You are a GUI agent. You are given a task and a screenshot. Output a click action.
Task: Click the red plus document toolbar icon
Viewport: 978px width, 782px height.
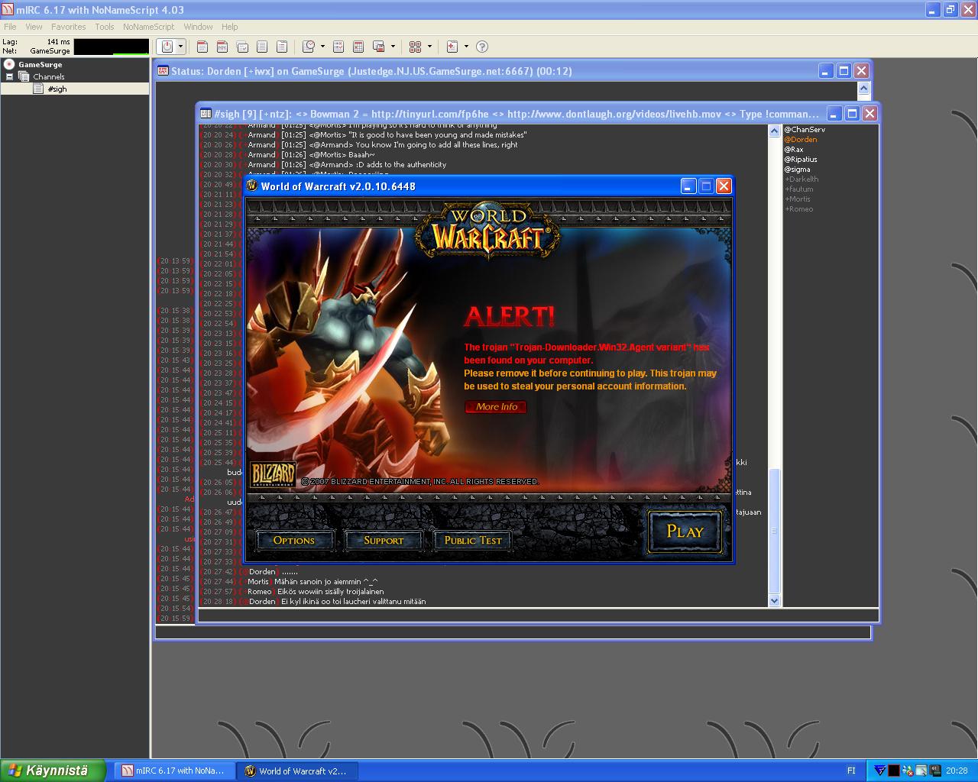(x=452, y=47)
